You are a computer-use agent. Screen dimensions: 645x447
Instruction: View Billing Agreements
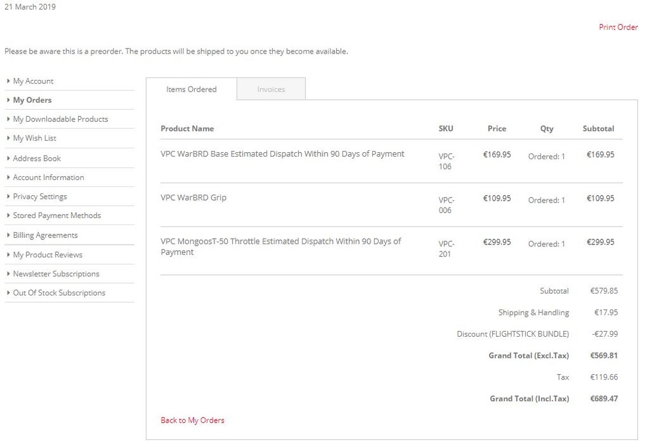[x=45, y=235]
